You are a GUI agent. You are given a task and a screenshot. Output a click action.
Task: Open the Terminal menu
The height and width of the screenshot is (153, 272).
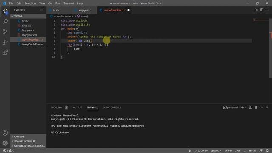click(68, 3)
